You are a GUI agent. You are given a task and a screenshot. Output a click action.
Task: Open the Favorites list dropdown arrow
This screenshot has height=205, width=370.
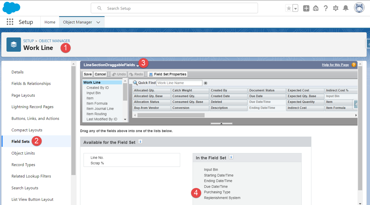(x=295, y=8)
